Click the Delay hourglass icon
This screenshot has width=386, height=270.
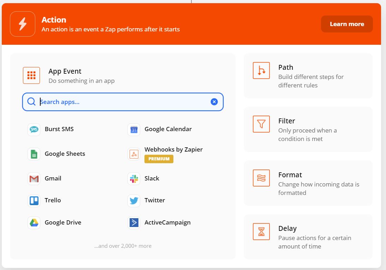coord(261,232)
